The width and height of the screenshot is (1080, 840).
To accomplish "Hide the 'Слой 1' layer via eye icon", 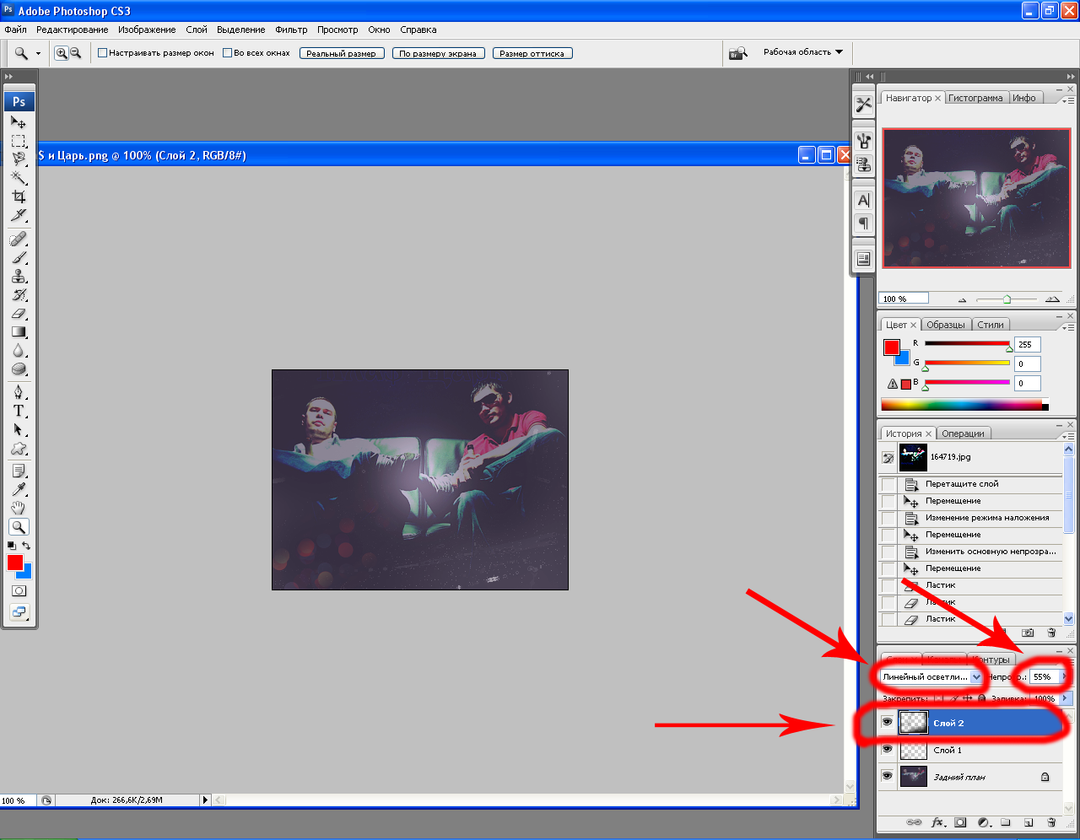I will 887,750.
